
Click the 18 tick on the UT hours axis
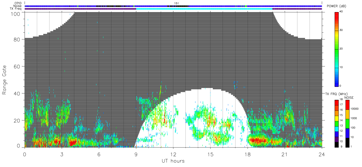(247, 154)
